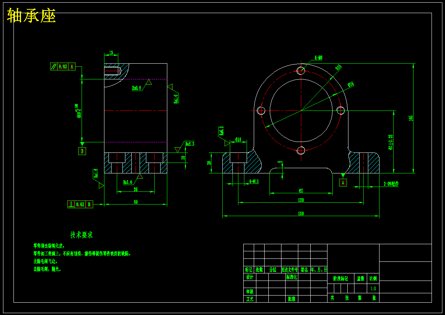
Task: Click the note "零件须去除氧化皮。"
Action: pyautogui.click(x=49, y=246)
